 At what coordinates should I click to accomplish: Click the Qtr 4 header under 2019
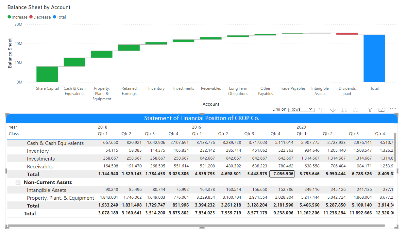tap(275, 134)
